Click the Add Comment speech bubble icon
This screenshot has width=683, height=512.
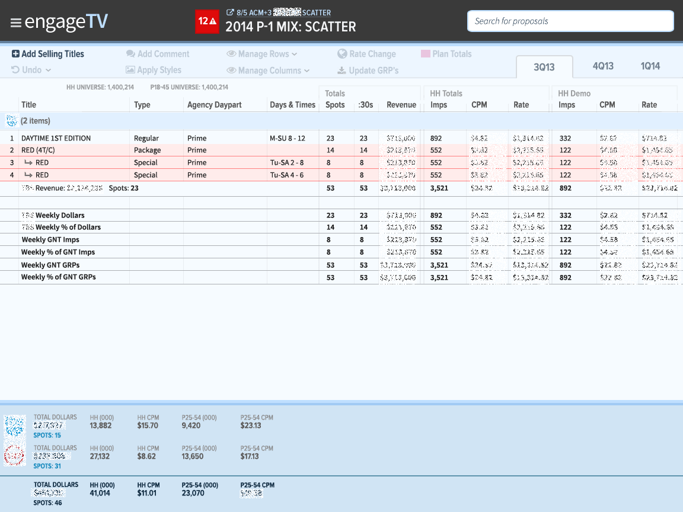[130, 54]
